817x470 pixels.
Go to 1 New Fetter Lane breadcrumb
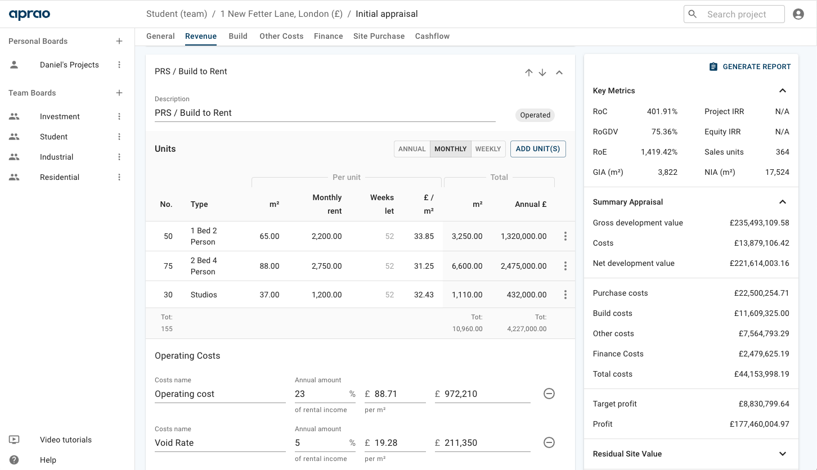[281, 14]
